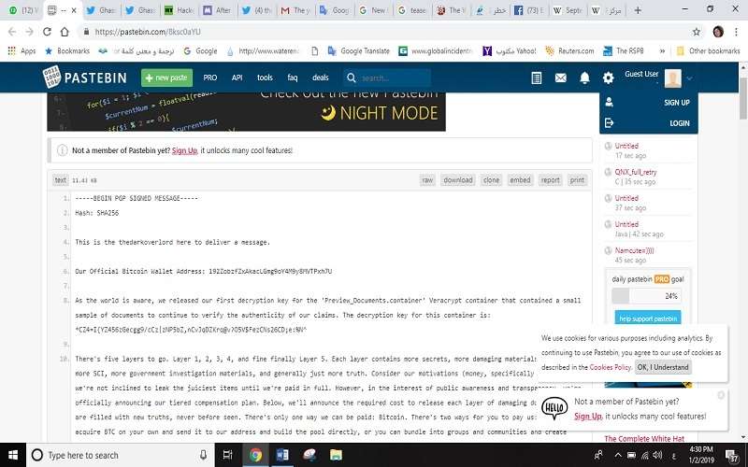
Task: Open a new browser tab
Action: (638, 10)
